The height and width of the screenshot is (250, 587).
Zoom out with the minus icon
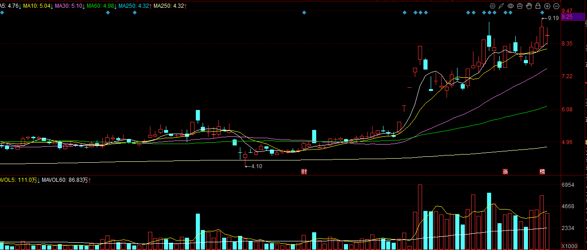tap(556, 6)
